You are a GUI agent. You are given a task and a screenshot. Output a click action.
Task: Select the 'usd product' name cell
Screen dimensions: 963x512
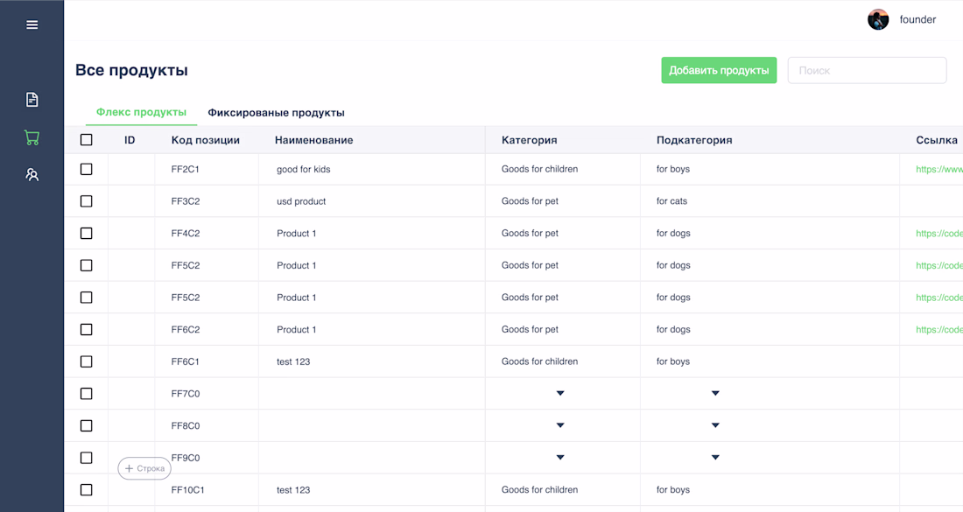pos(301,201)
